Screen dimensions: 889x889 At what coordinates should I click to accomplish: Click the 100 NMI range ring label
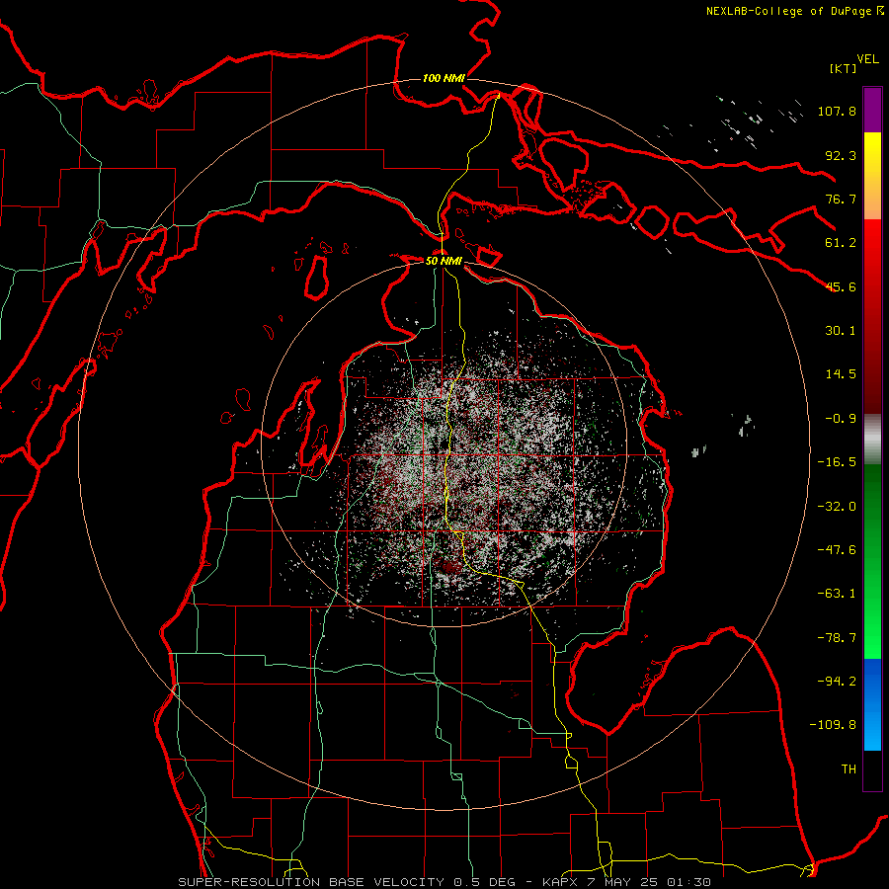pyautogui.click(x=444, y=78)
